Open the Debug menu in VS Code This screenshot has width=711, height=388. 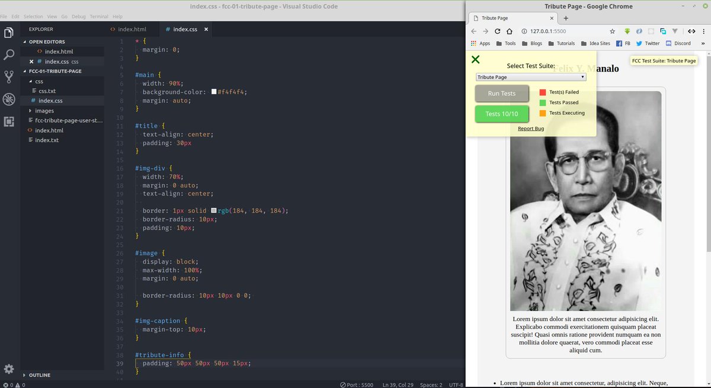[x=79, y=16]
